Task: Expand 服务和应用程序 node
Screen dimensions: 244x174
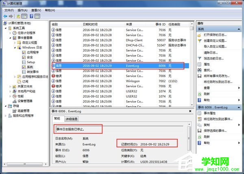Action: click(6, 116)
